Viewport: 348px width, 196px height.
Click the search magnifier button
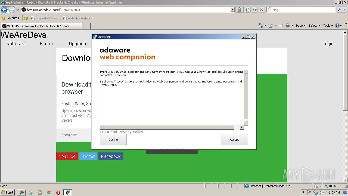pos(339,10)
